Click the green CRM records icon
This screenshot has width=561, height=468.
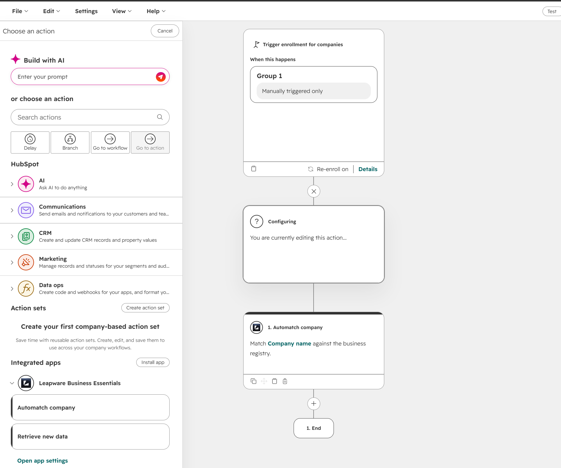(x=26, y=236)
